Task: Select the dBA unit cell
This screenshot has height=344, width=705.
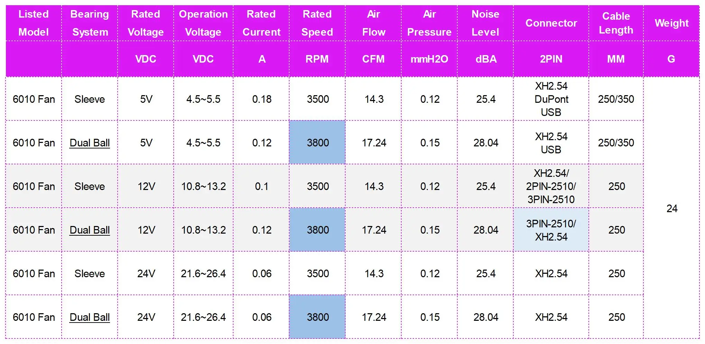Action: (x=486, y=59)
